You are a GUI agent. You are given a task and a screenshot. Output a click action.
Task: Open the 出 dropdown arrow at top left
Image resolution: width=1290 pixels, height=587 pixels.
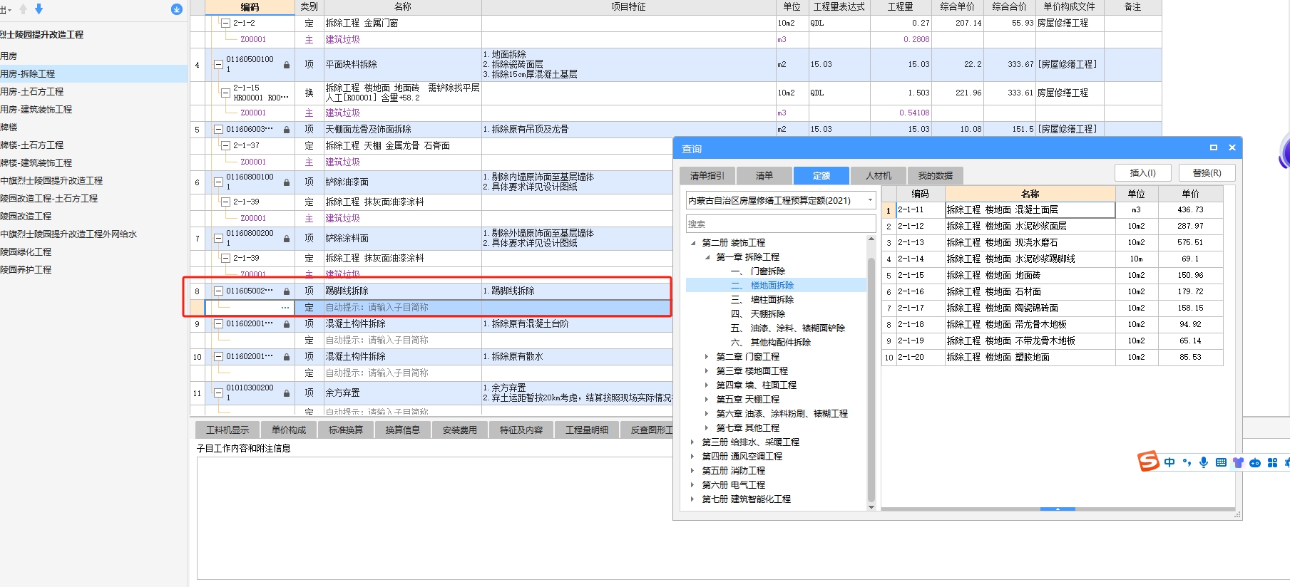click(x=10, y=10)
